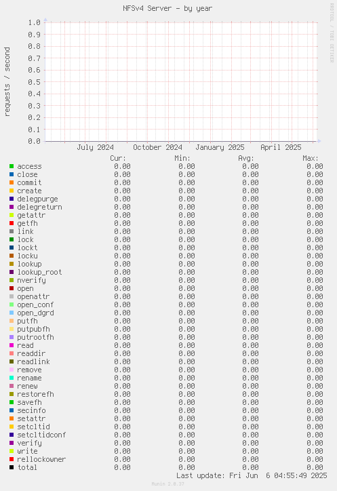Click the red swatch beside getfh

pos(12,223)
